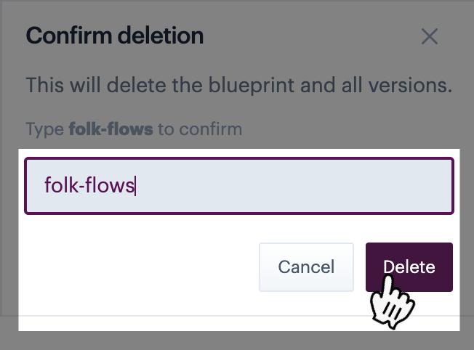Hit the dark purple Delete button
Screen dimensions: 474x350
409,266
